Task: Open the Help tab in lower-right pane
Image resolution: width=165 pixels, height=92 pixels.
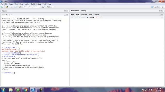Action: click(x=91, y=15)
